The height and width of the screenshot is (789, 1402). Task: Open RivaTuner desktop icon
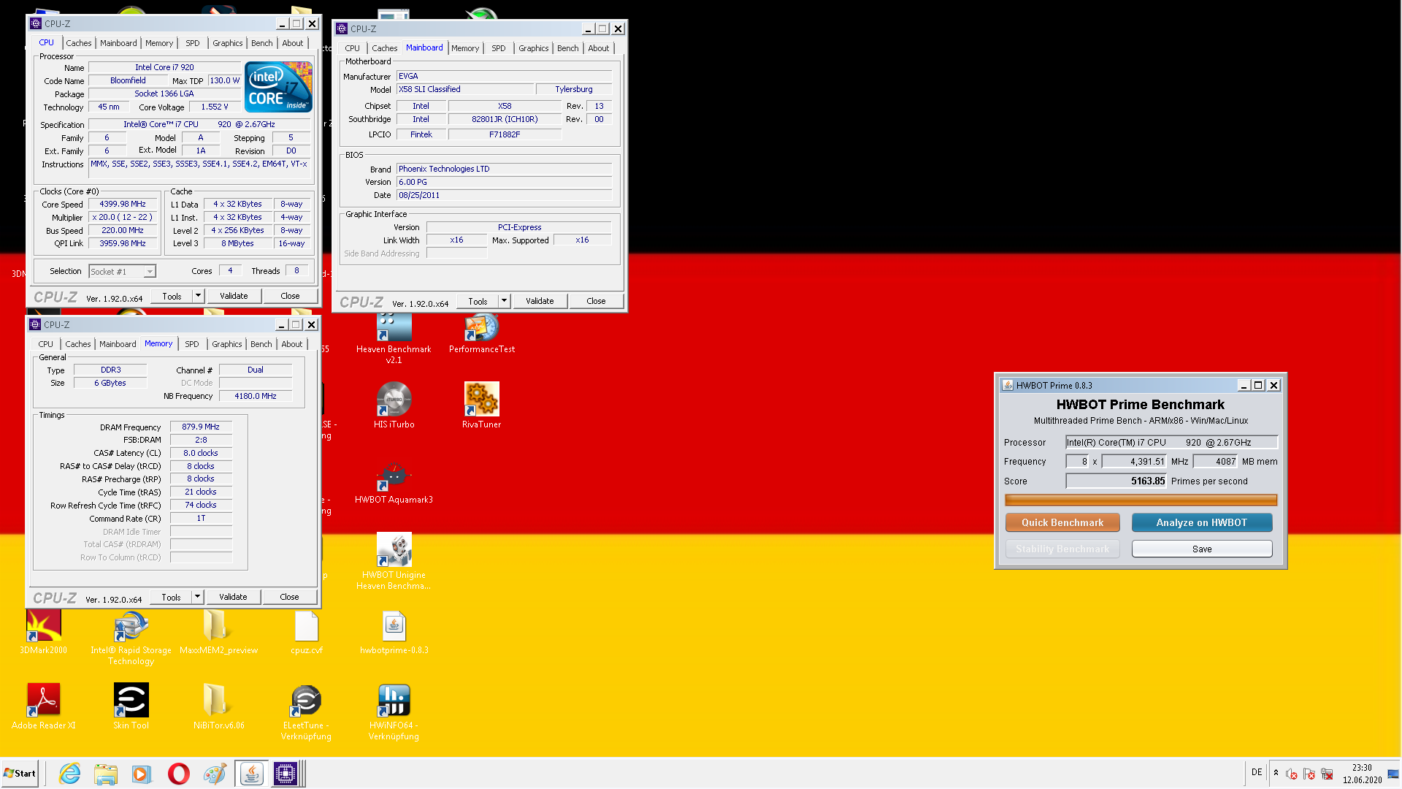[482, 405]
